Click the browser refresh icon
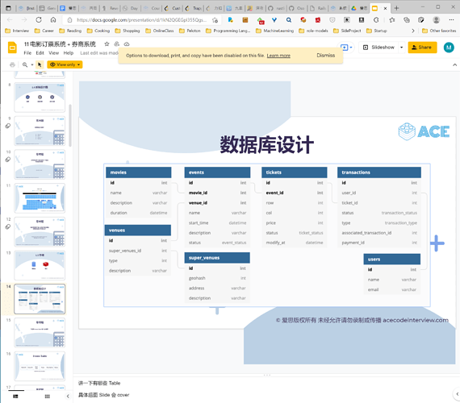 [39, 20]
